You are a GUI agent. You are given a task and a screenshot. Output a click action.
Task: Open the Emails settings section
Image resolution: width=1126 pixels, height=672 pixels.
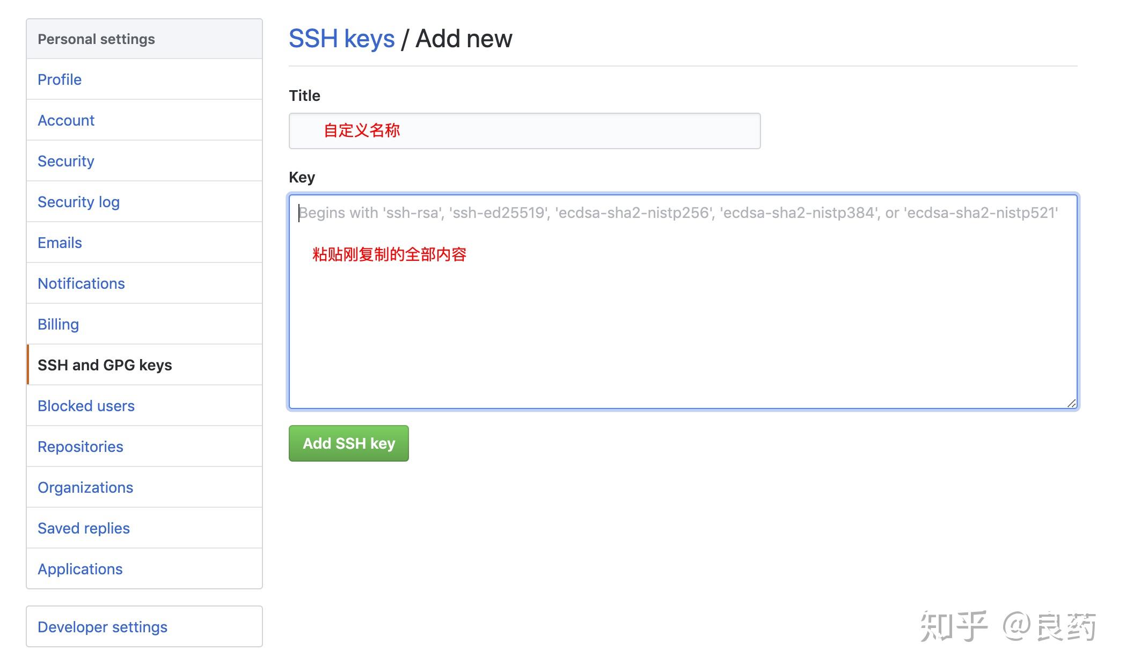click(x=59, y=243)
